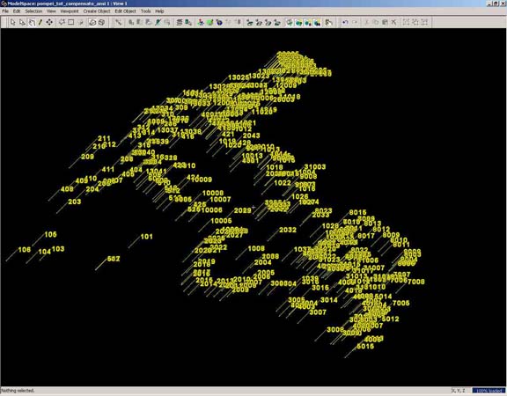The width and height of the screenshot is (507, 396).
Task: Toggle the first highlighted display-mode button
Action: click(290, 22)
